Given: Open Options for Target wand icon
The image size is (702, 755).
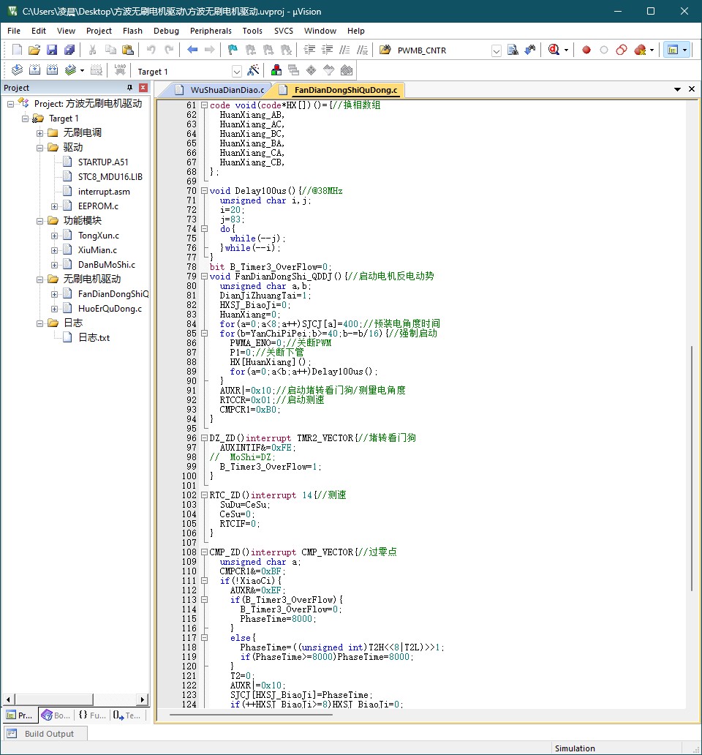Looking at the screenshot, I should coord(253,70).
